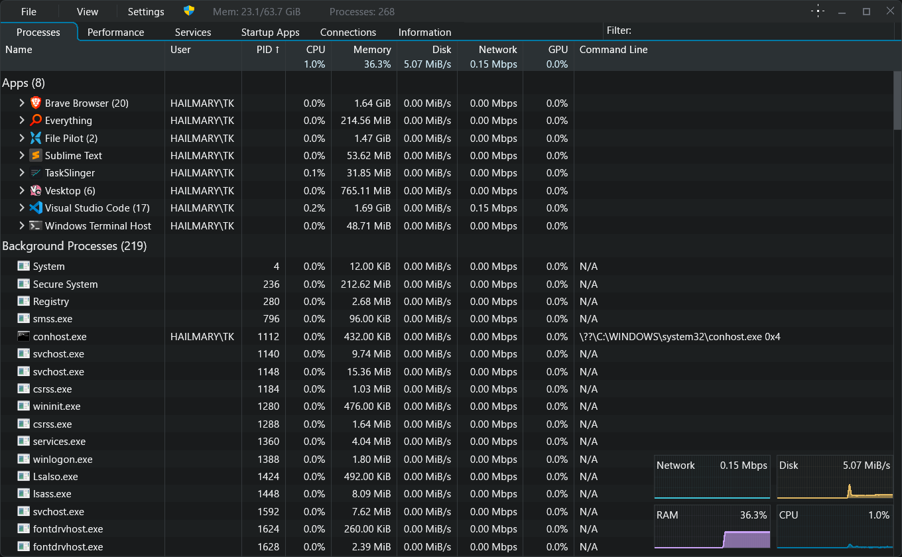The width and height of the screenshot is (902, 557).
Task: Click the lsass.exe process icon
Action: point(24,493)
